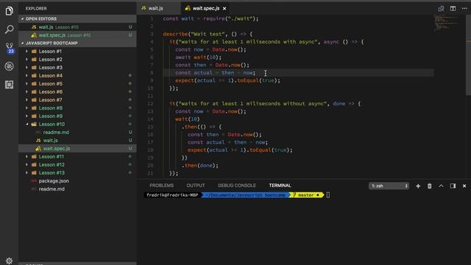Open the Extensions view in activity bar
The image size is (471, 265).
(x=10, y=85)
